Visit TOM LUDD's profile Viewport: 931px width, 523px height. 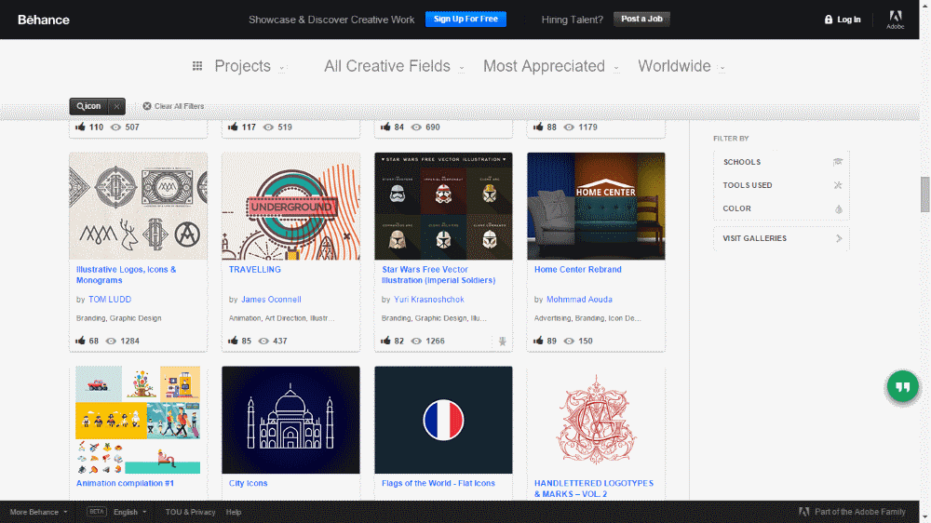(110, 300)
